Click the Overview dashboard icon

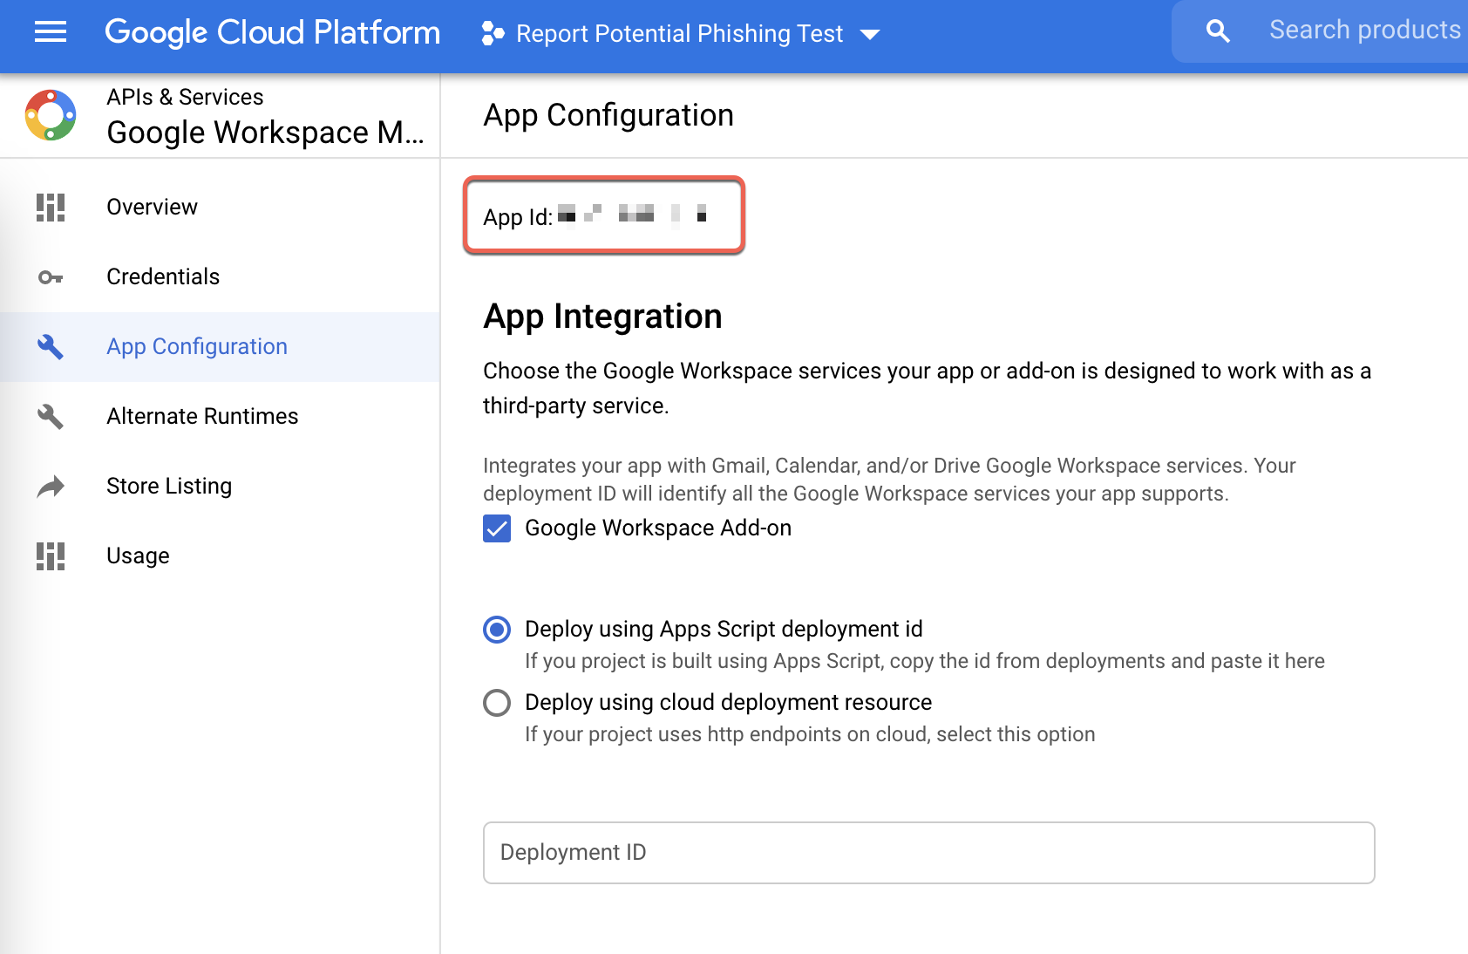tap(51, 208)
